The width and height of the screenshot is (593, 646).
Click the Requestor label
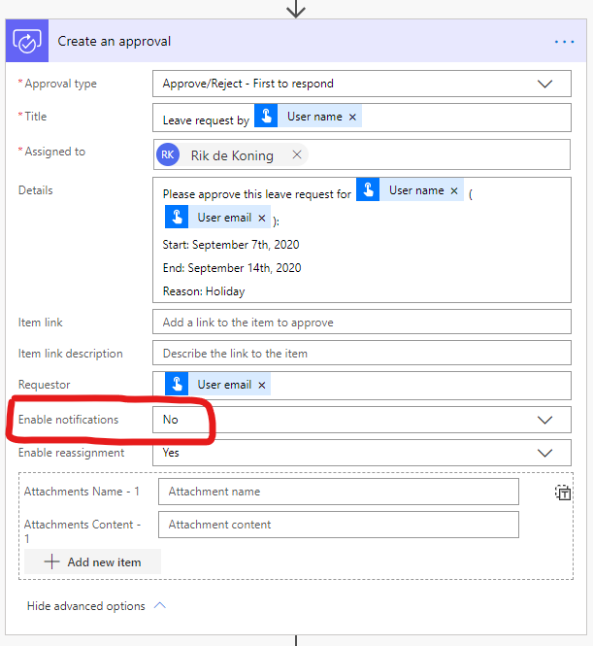(x=44, y=385)
